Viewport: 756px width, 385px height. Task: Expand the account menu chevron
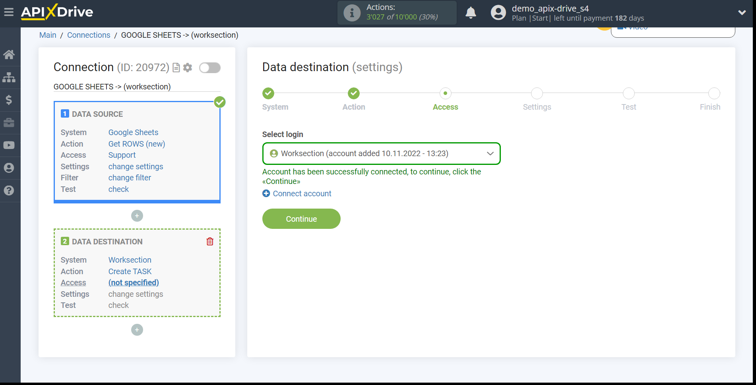click(x=742, y=13)
